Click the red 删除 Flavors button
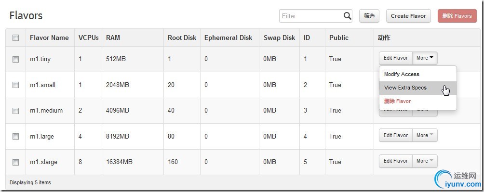 point(457,16)
